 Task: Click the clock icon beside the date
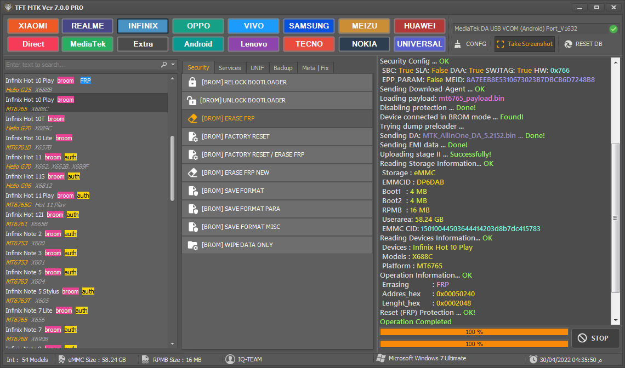(533, 359)
